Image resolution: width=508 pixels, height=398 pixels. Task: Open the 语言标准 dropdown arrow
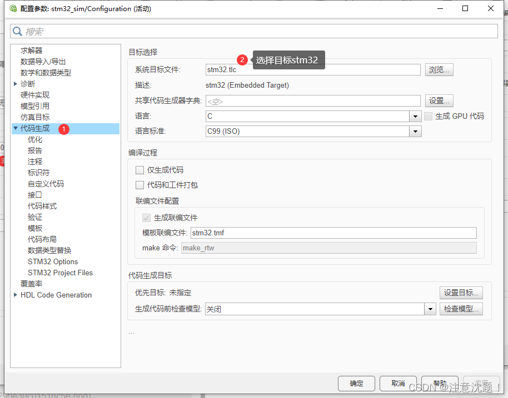click(x=415, y=132)
